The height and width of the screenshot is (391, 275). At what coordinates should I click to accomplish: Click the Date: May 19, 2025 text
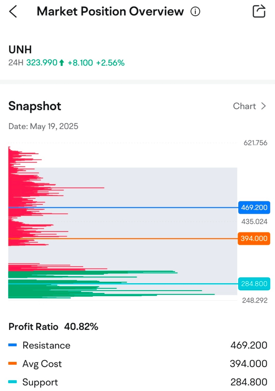point(43,126)
